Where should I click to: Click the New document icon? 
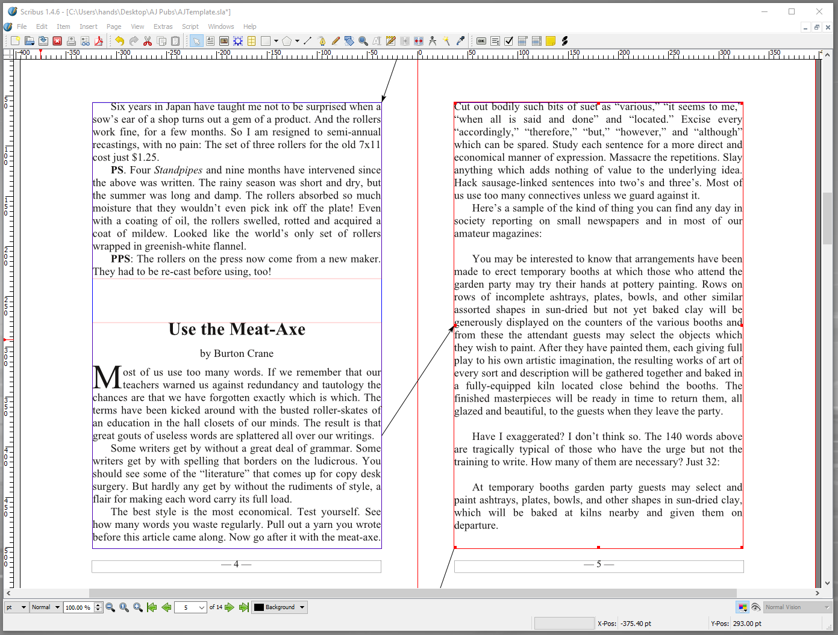pos(15,41)
